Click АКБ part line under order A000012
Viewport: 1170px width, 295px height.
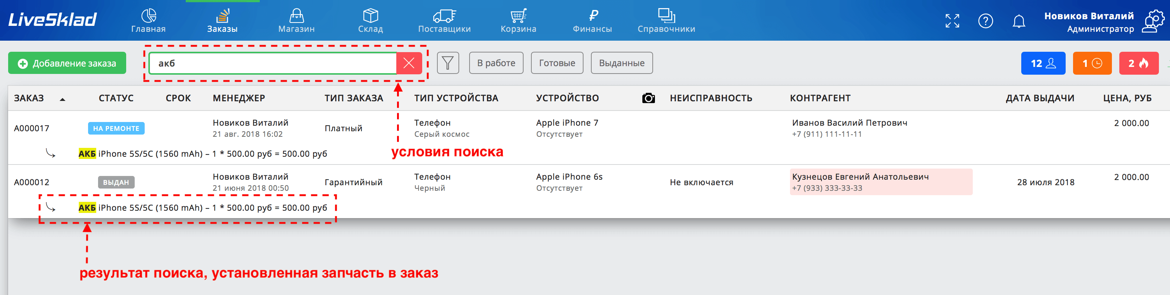pyautogui.click(x=202, y=208)
